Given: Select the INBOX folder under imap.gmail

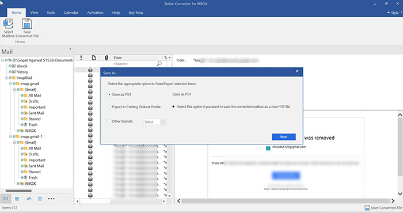Looking at the screenshot, I should pyautogui.click(x=30, y=131).
